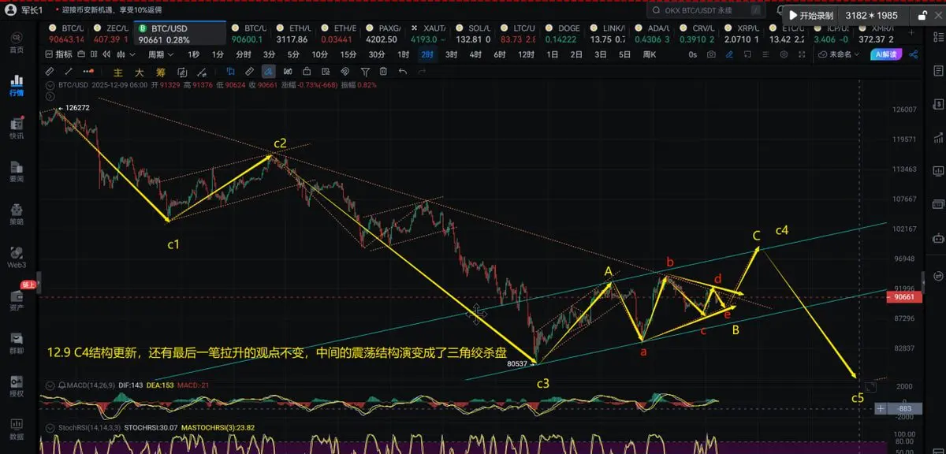Select the 5分 timeframe
This screenshot has width=946, height=454.
coord(293,54)
